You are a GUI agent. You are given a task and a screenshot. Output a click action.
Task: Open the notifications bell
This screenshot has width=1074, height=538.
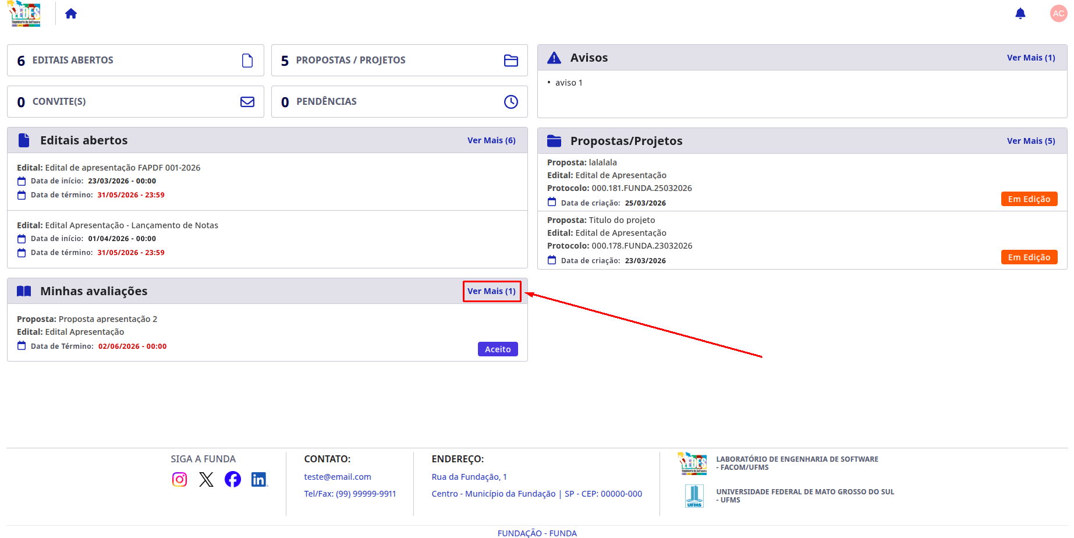point(1020,13)
